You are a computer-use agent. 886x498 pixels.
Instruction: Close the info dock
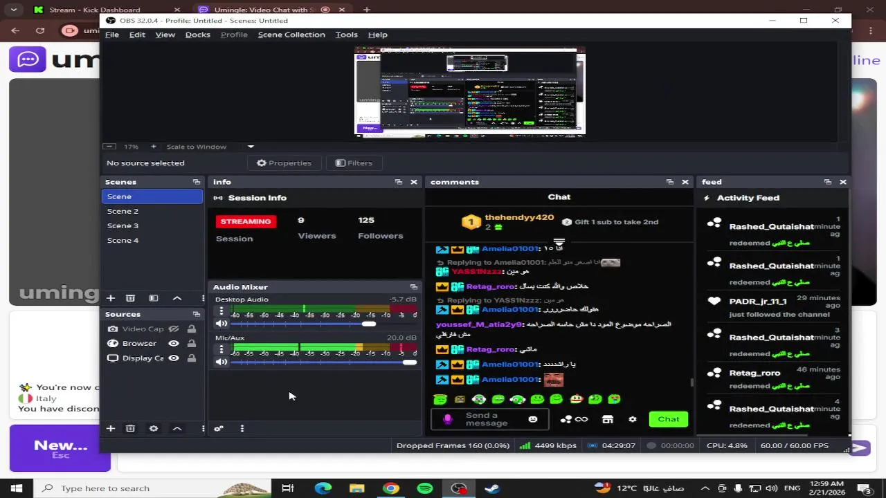(414, 182)
